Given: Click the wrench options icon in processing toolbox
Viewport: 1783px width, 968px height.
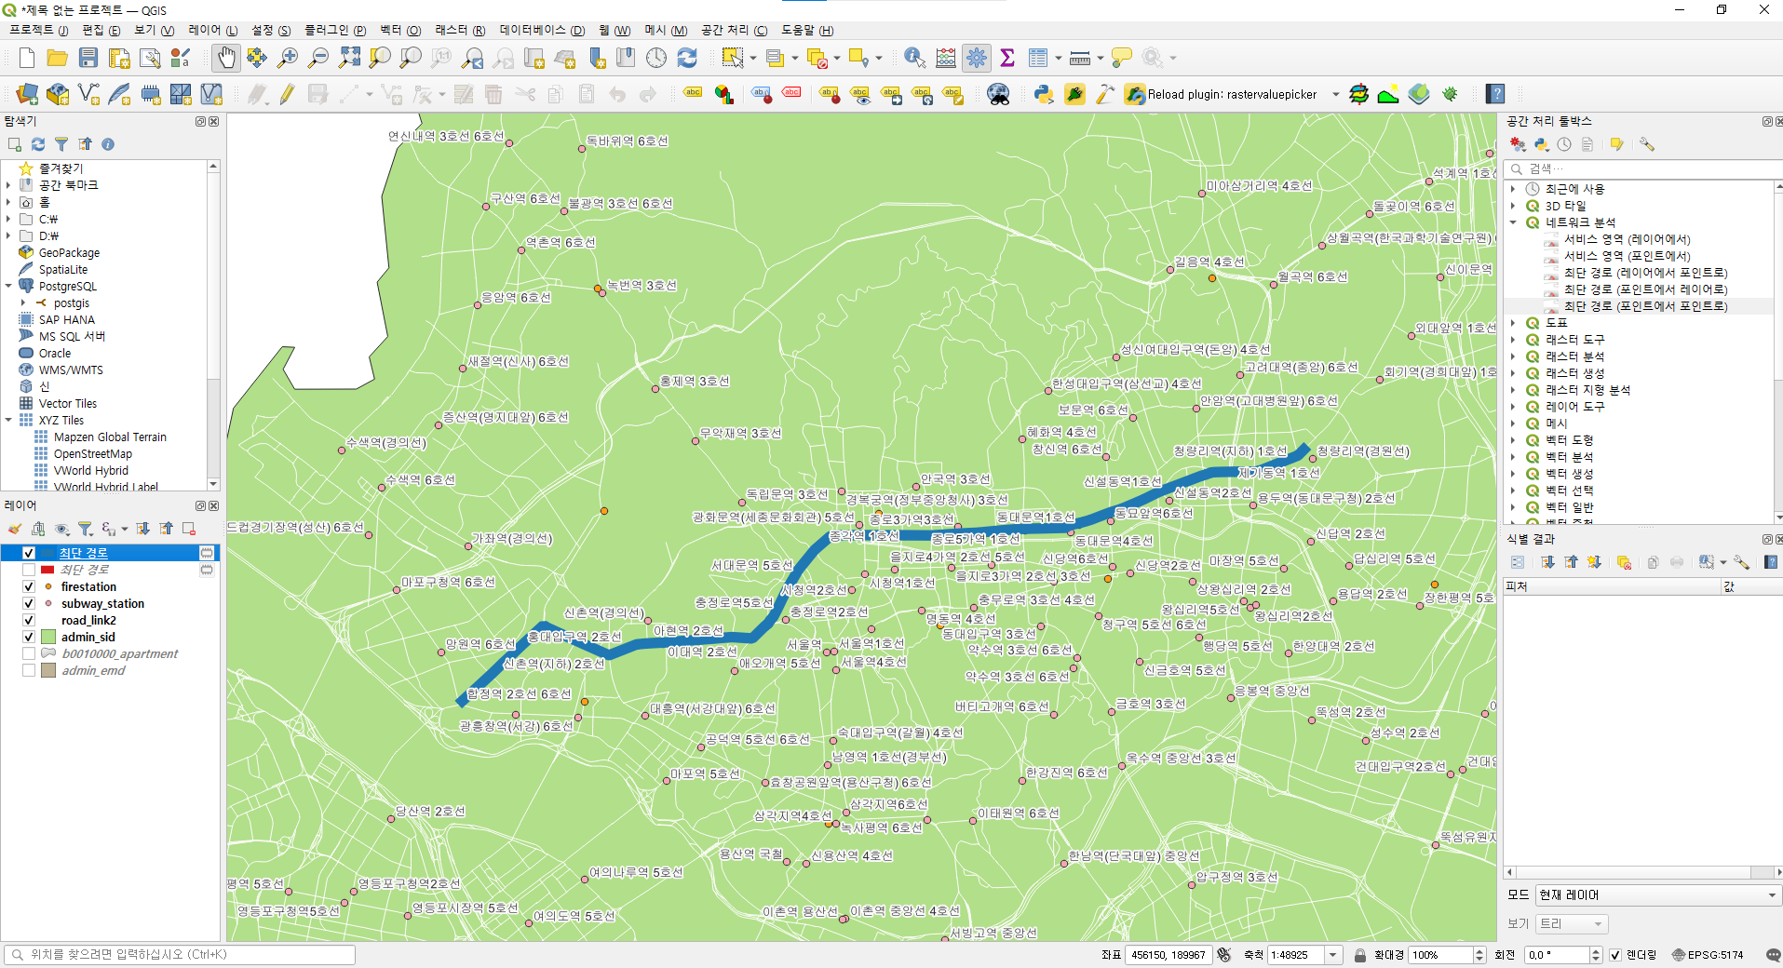Looking at the screenshot, I should [1648, 144].
